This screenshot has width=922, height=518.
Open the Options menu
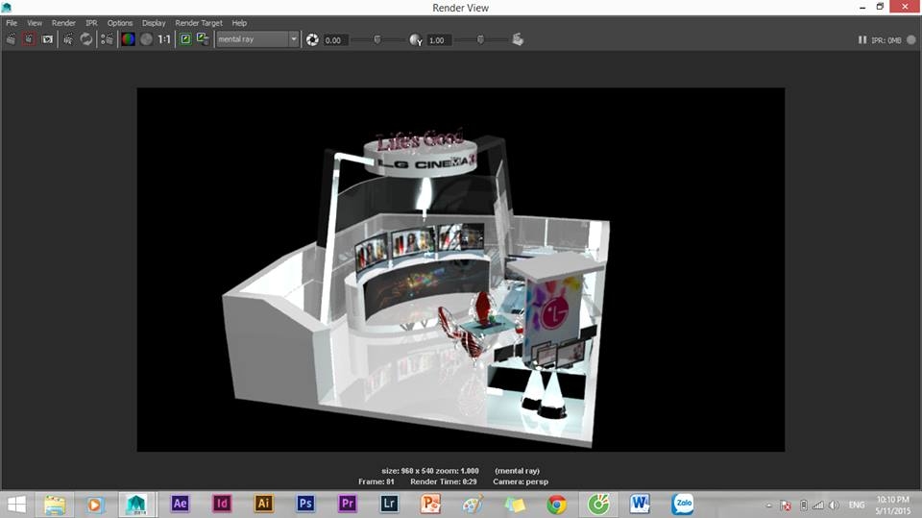119,23
